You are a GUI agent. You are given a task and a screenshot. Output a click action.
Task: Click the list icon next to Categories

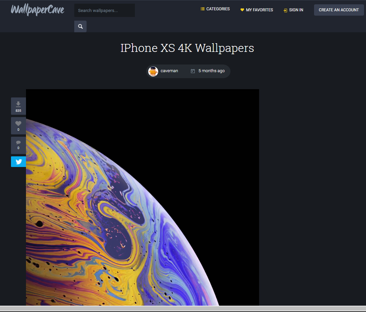[x=202, y=9]
